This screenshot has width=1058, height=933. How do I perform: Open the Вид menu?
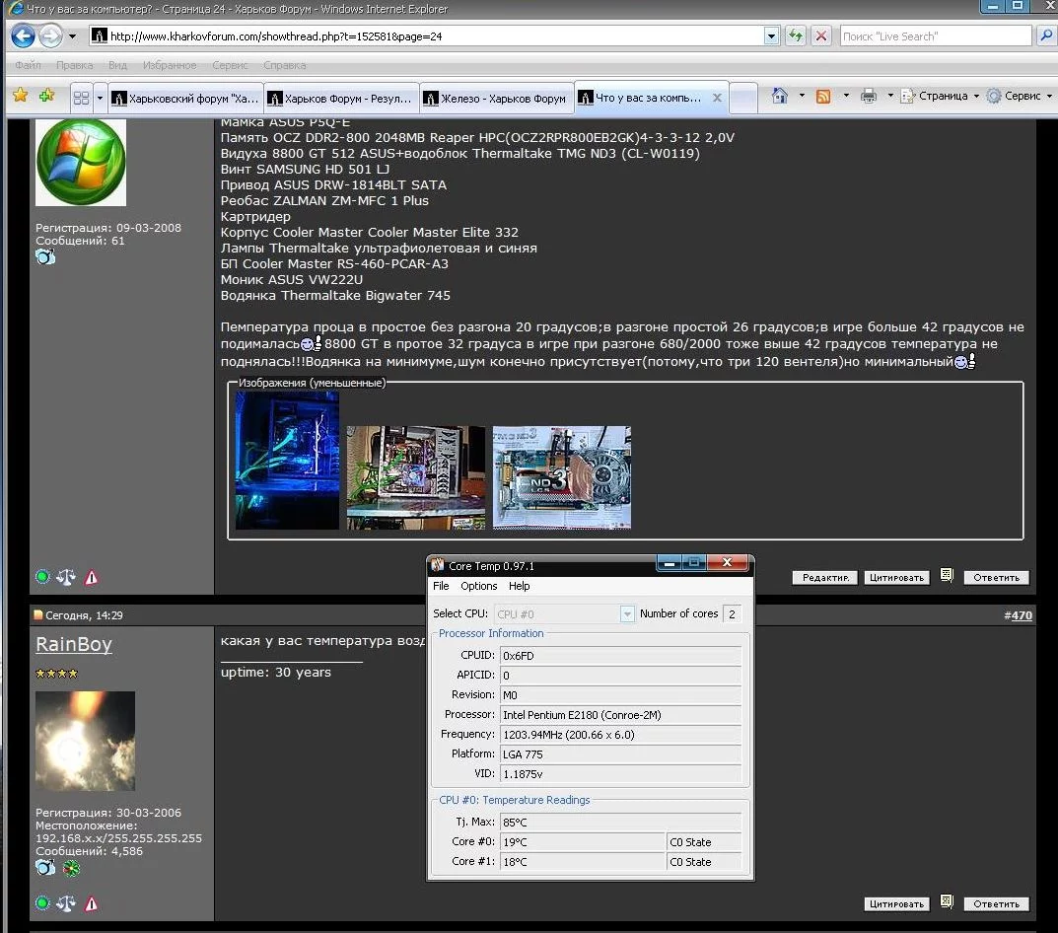point(117,65)
